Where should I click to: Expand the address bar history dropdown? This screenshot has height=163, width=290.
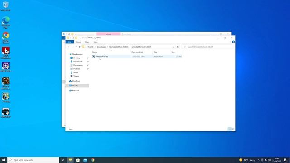[173, 47]
